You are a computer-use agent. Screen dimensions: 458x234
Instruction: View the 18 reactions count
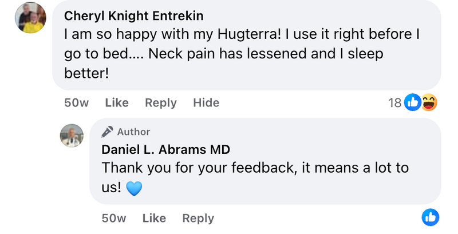[x=395, y=103]
